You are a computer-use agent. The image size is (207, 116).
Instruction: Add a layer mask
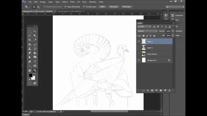tap(152, 91)
